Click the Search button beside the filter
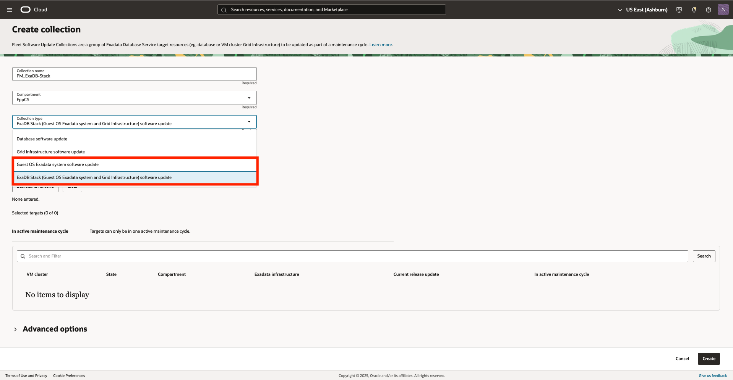 pyautogui.click(x=704, y=256)
